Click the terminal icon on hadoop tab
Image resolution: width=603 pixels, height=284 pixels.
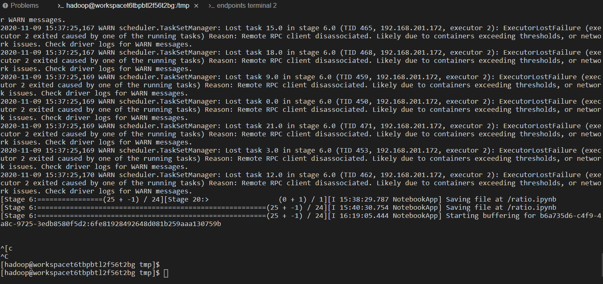point(60,6)
